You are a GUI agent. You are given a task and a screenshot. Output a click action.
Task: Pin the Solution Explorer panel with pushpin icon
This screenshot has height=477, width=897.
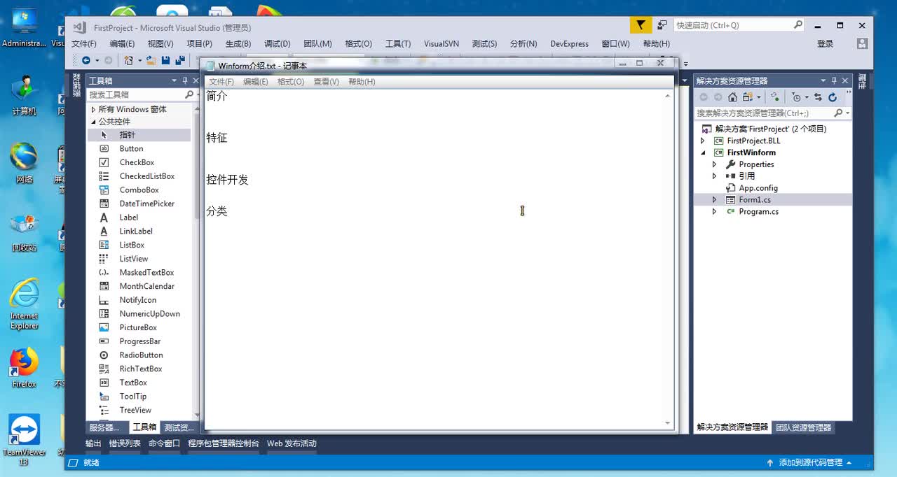(x=834, y=80)
